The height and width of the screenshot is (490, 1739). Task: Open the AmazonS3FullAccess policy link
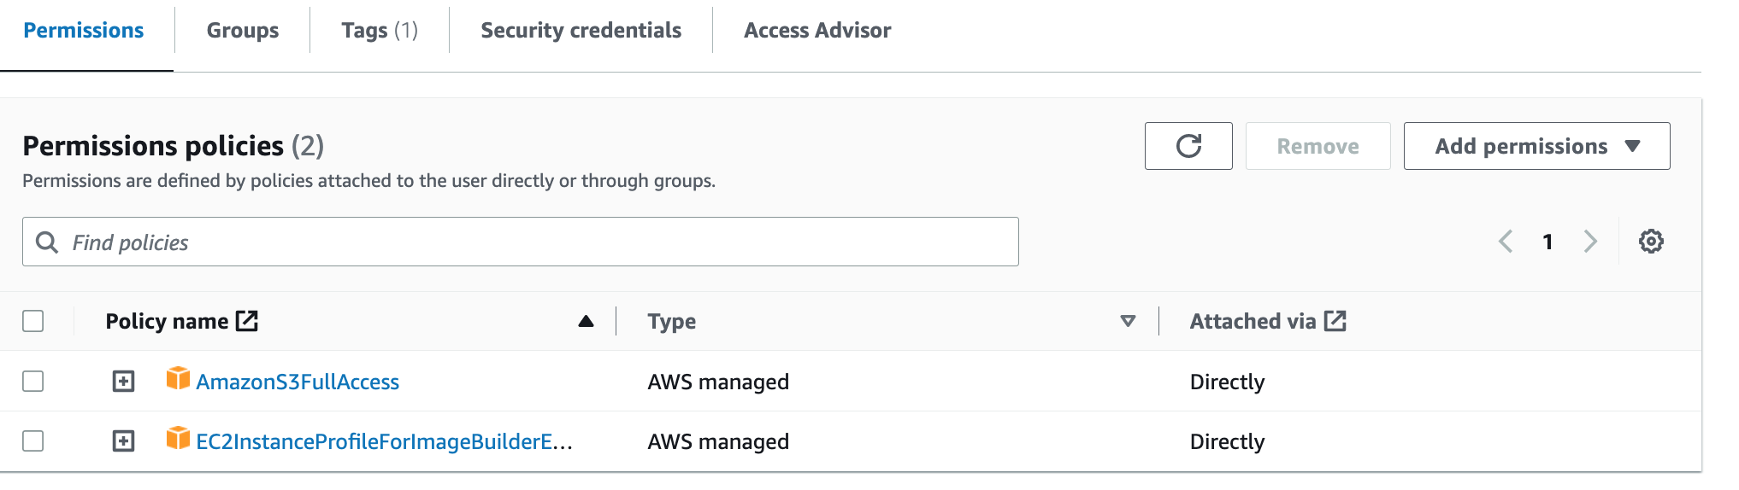pyautogui.click(x=298, y=382)
